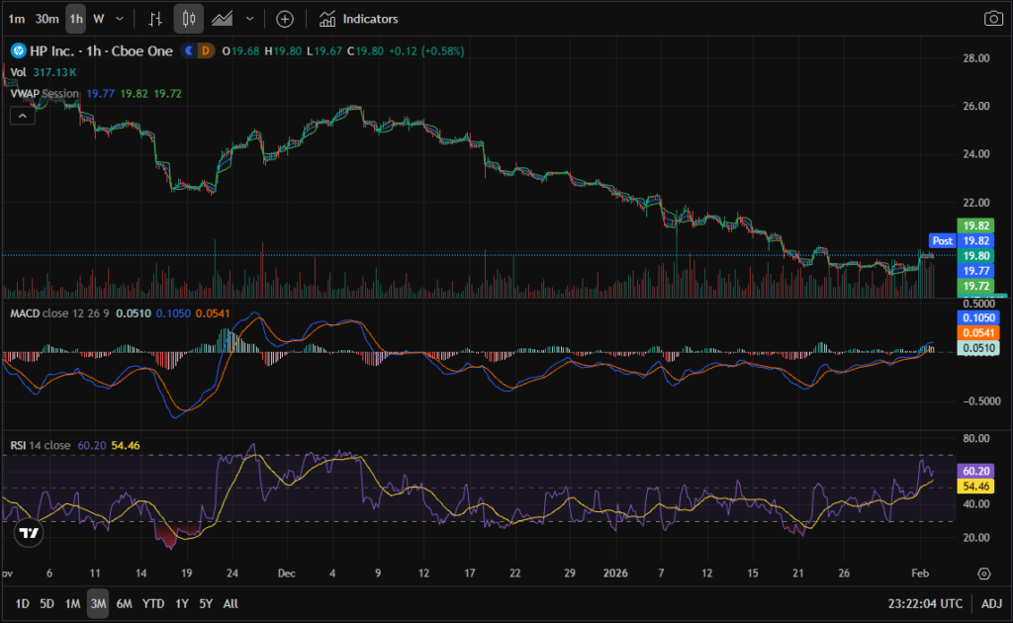Toggle the ADJ adjusted data button
This screenshot has width=1013, height=623.
click(990, 603)
